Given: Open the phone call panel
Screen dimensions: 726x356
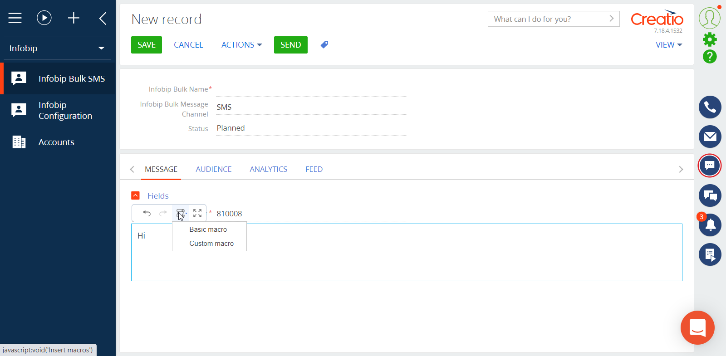Looking at the screenshot, I should pyautogui.click(x=710, y=107).
